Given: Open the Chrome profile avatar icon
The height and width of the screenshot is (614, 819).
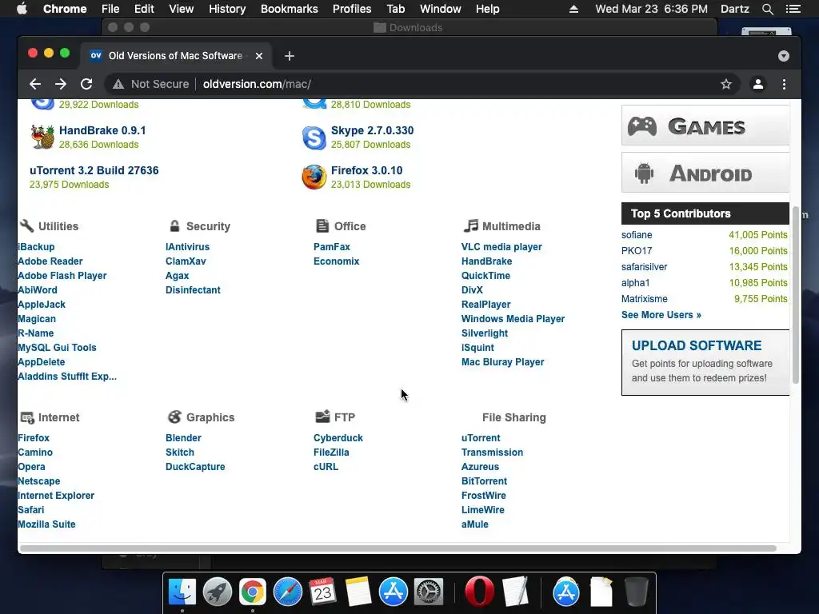Looking at the screenshot, I should [x=758, y=84].
